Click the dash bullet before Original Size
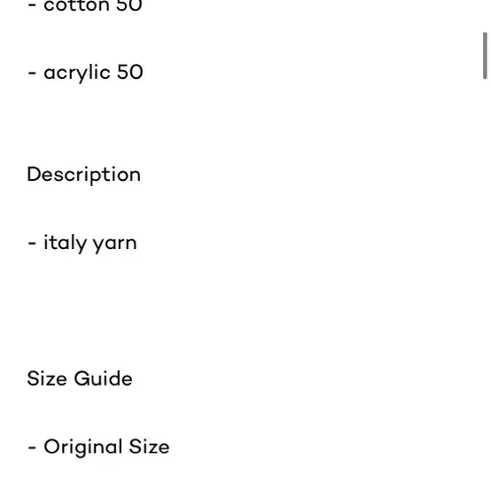Viewport: 491px width, 491px height. (32, 448)
